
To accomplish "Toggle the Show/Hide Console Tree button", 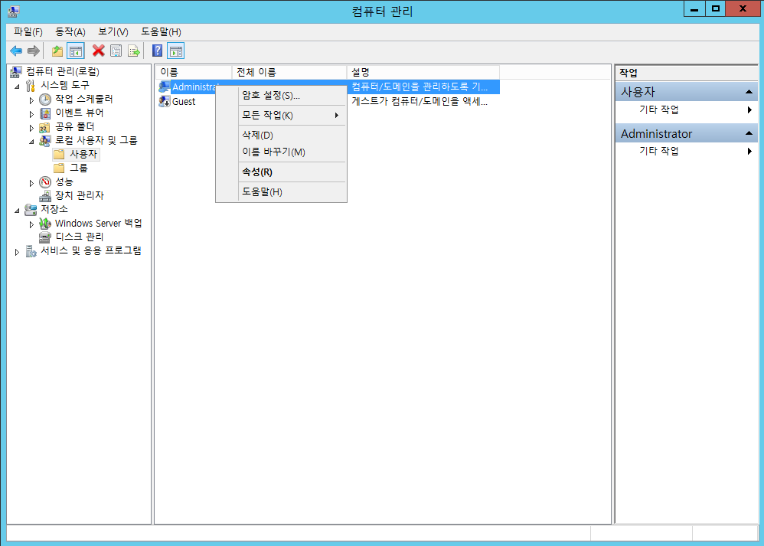I will [x=75, y=51].
